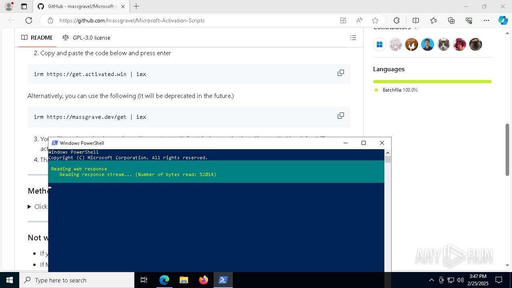Open Edge tab actions menu
This screenshot has width=512, height=288.
(x=24, y=6)
